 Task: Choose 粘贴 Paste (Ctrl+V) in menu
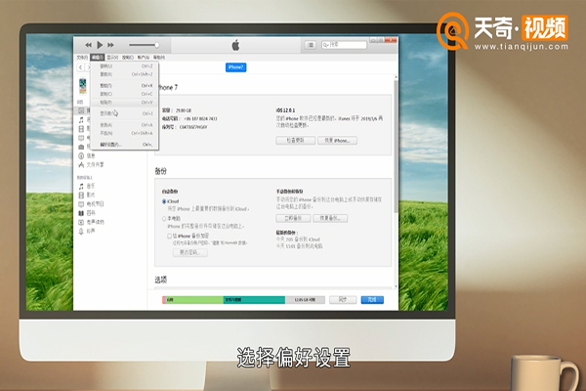point(125,102)
